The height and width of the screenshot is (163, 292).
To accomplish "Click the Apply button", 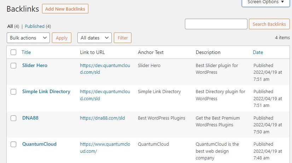I will click(x=62, y=38).
